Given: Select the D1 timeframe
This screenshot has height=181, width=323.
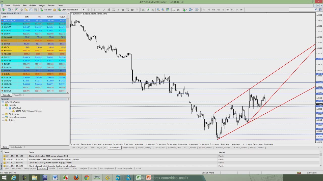Looking at the screenshot, I should [x=232, y=10].
